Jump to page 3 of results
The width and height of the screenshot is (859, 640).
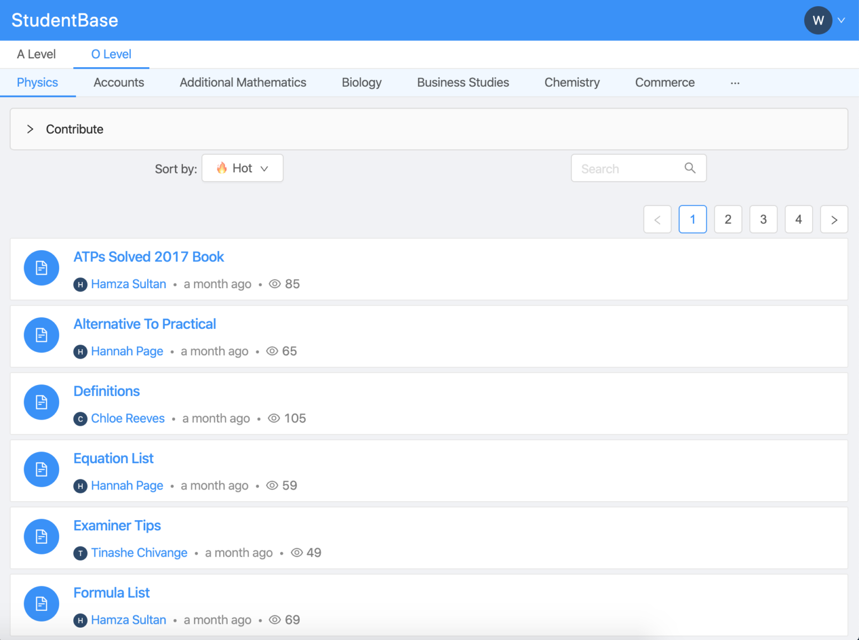[763, 219]
